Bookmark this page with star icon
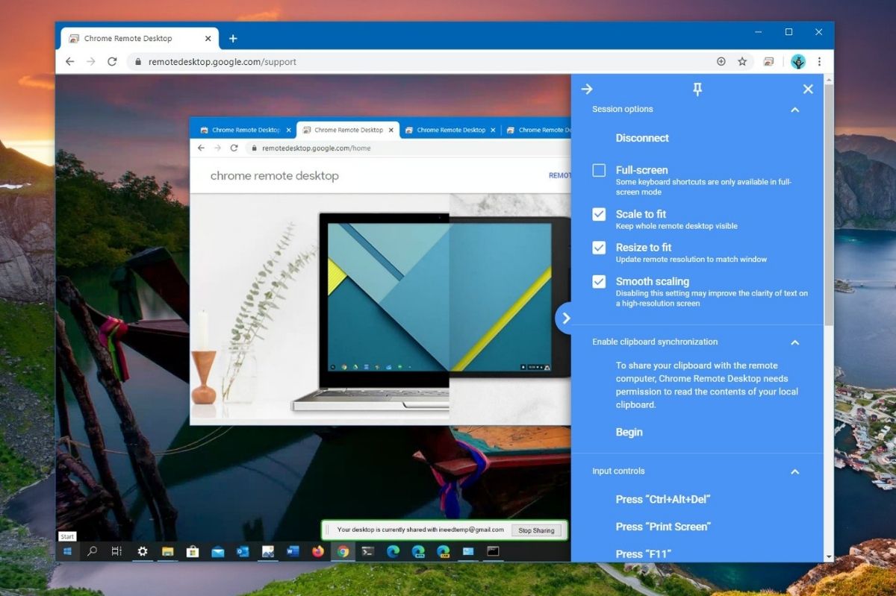Viewport: 896px width, 596px height. point(742,62)
